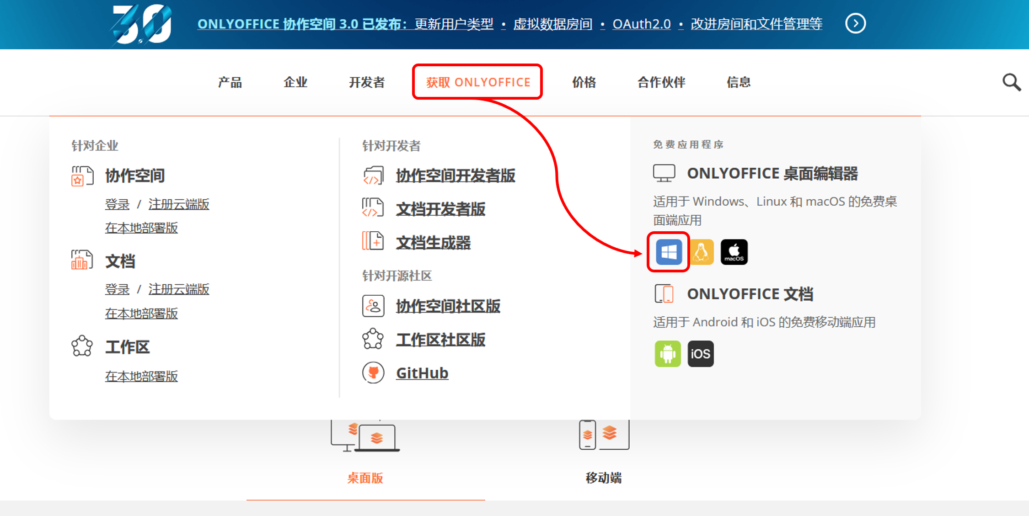Switch to the 移动端 tab
Image resolution: width=1029 pixels, height=516 pixels.
point(603,478)
